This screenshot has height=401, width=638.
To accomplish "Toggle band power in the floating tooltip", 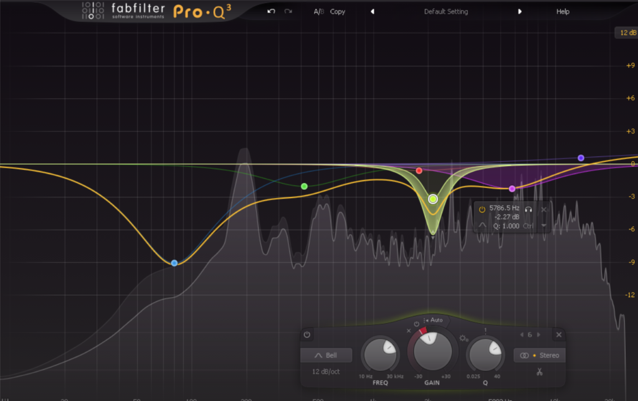I will tap(482, 209).
